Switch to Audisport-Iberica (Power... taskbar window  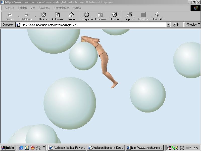tap(67, 148)
